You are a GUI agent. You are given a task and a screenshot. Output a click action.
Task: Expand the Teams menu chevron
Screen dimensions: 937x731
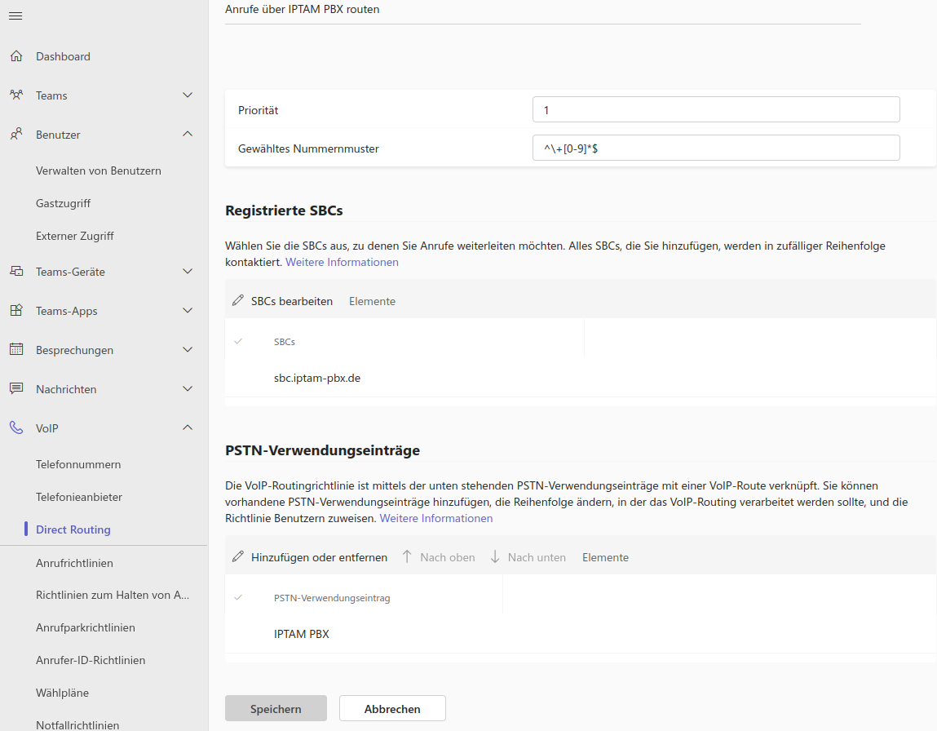(188, 95)
